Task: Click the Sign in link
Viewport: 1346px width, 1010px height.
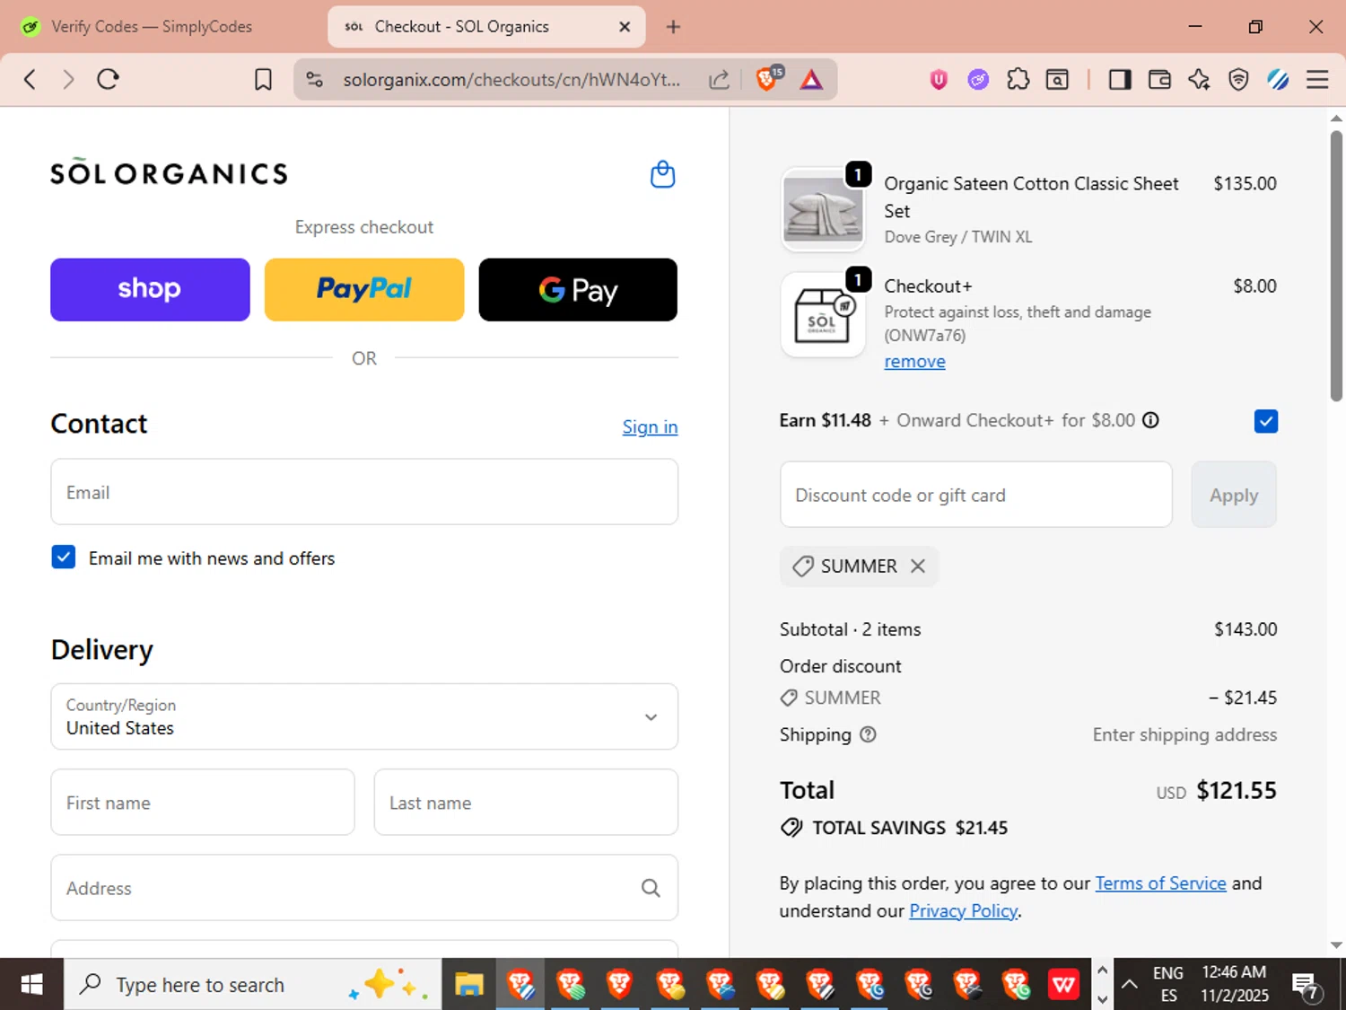Action: tap(650, 427)
